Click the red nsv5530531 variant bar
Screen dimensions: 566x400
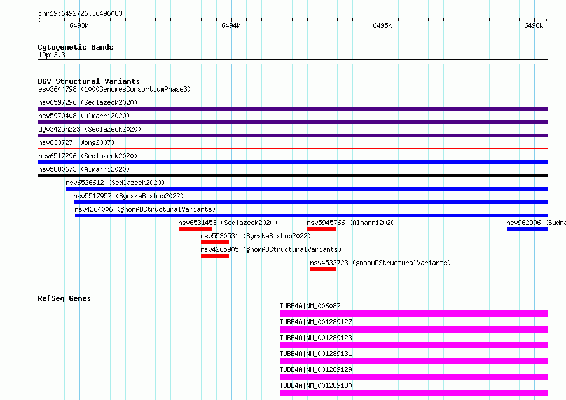(215, 242)
